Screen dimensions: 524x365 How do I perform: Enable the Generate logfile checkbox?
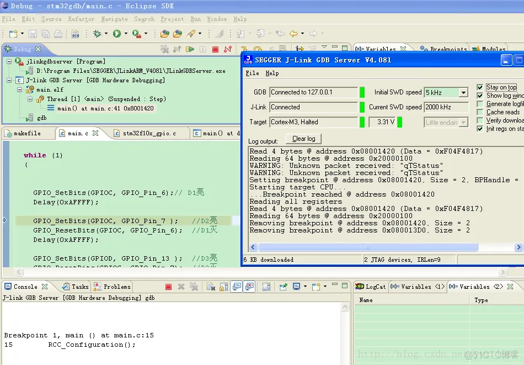click(x=480, y=104)
